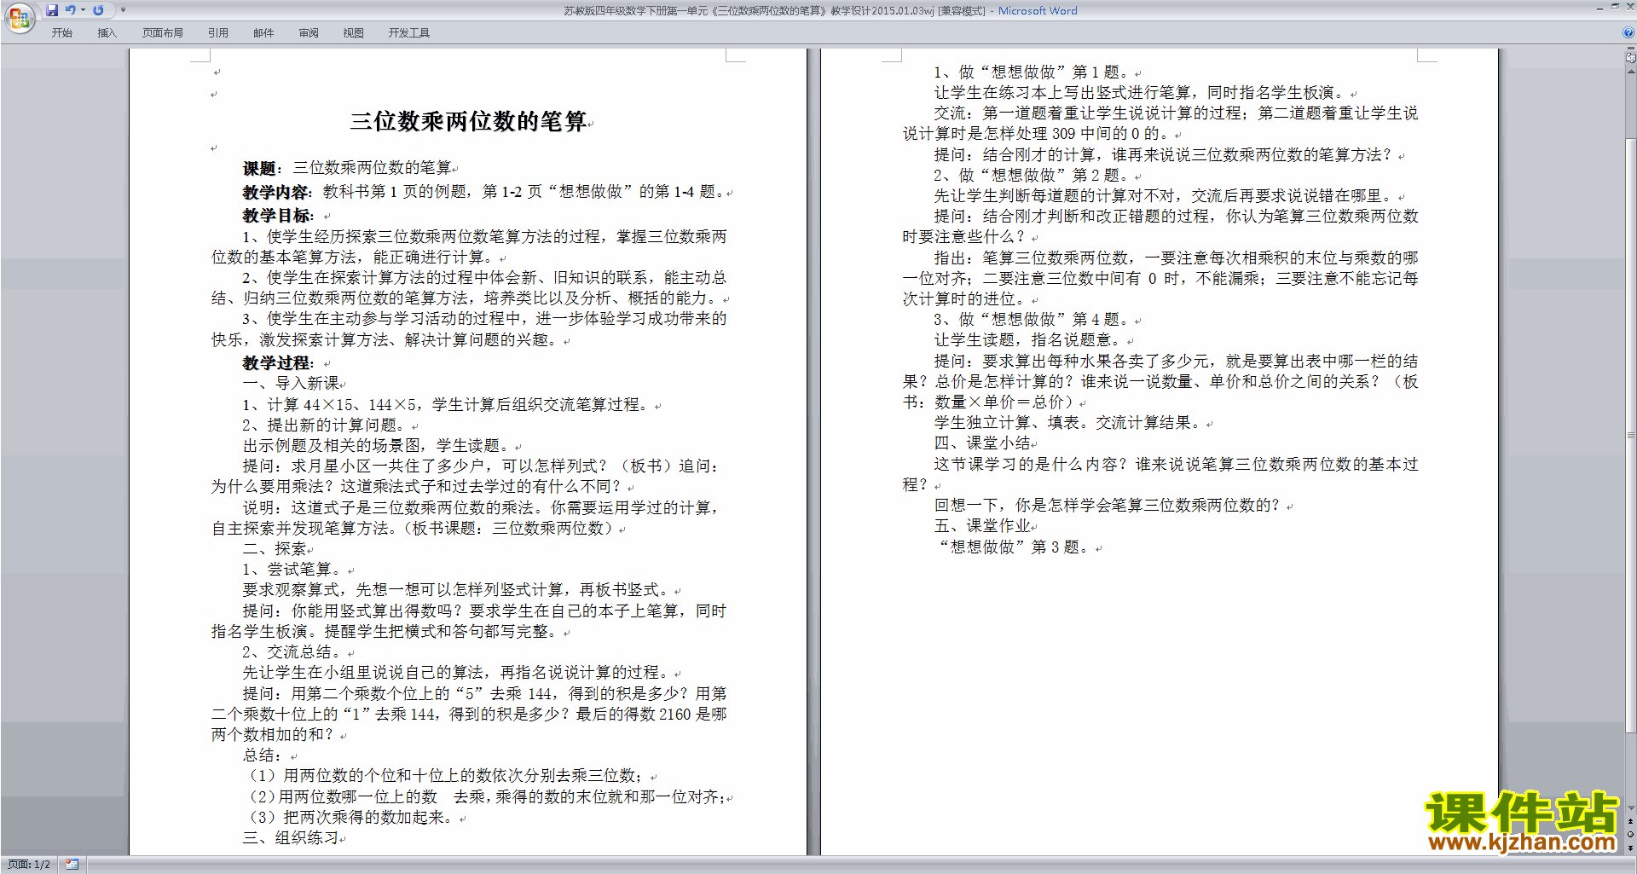Close the Word window
Image resolution: width=1637 pixels, height=874 pixels.
(x=1629, y=8)
